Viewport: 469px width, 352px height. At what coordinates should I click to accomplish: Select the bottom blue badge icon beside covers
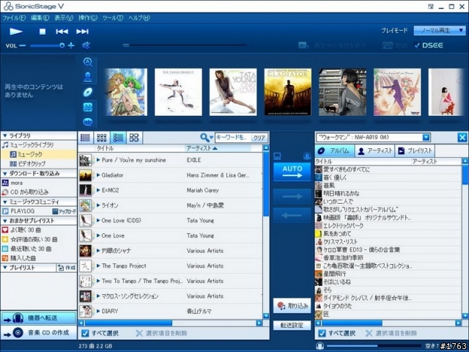coord(88,122)
